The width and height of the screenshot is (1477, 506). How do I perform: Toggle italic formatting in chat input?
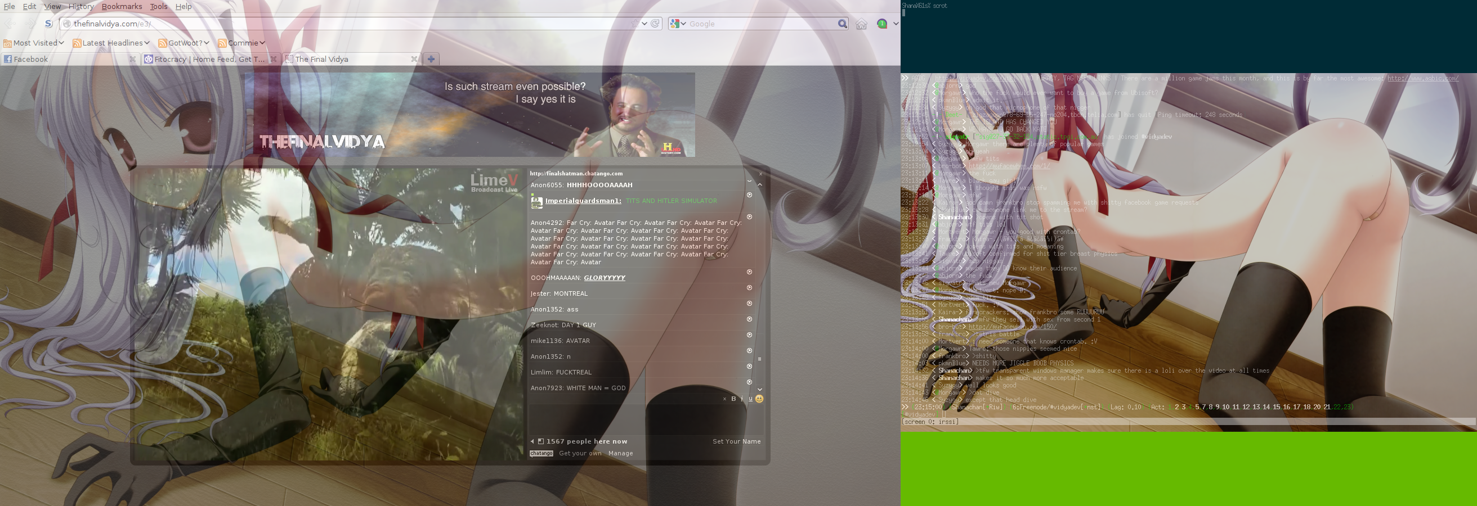click(742, 399)
